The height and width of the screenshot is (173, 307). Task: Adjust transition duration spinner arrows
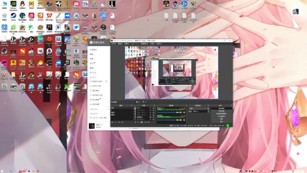pyautogui.click(x=208, y=111)
